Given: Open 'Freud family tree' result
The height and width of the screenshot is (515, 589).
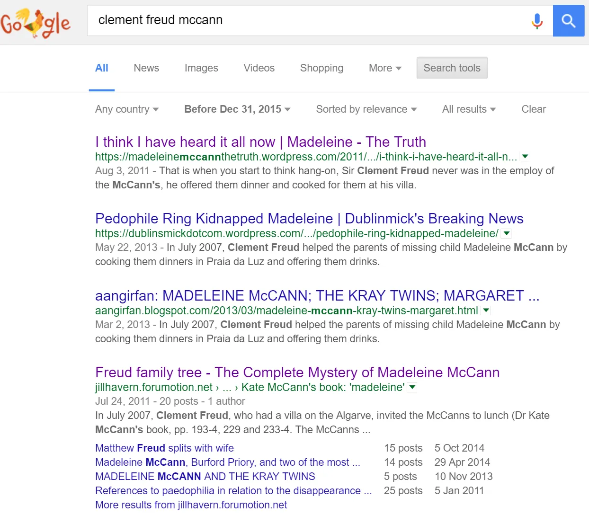Looking at the screenshot, I should coord(297,373).
